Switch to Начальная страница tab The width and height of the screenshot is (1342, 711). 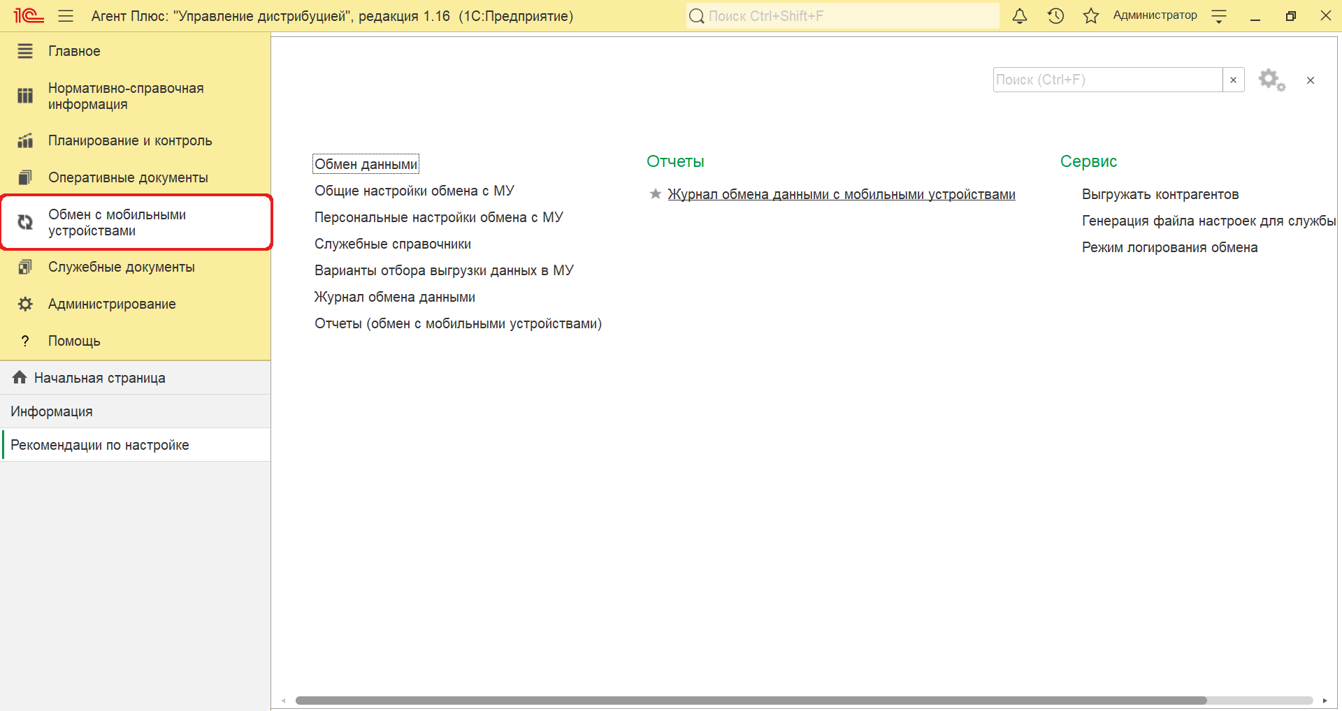[x=99, y=378]
